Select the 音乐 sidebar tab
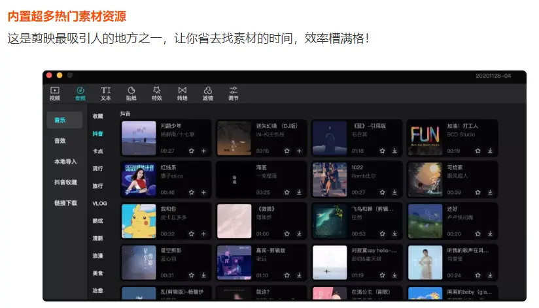Viewport: 539px width, 308px height. tap(65, 120)
